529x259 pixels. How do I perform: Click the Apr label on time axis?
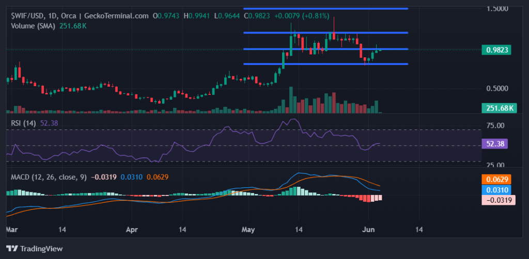[133, 228]
